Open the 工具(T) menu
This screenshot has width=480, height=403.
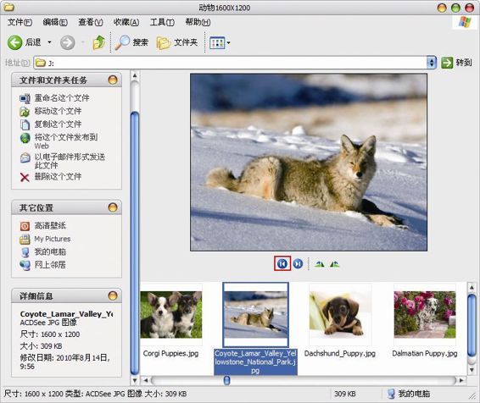tap(162, 22)
